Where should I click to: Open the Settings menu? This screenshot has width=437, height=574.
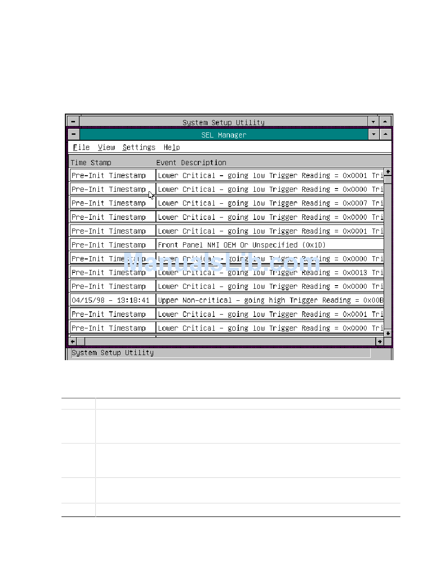coord(139,147)
